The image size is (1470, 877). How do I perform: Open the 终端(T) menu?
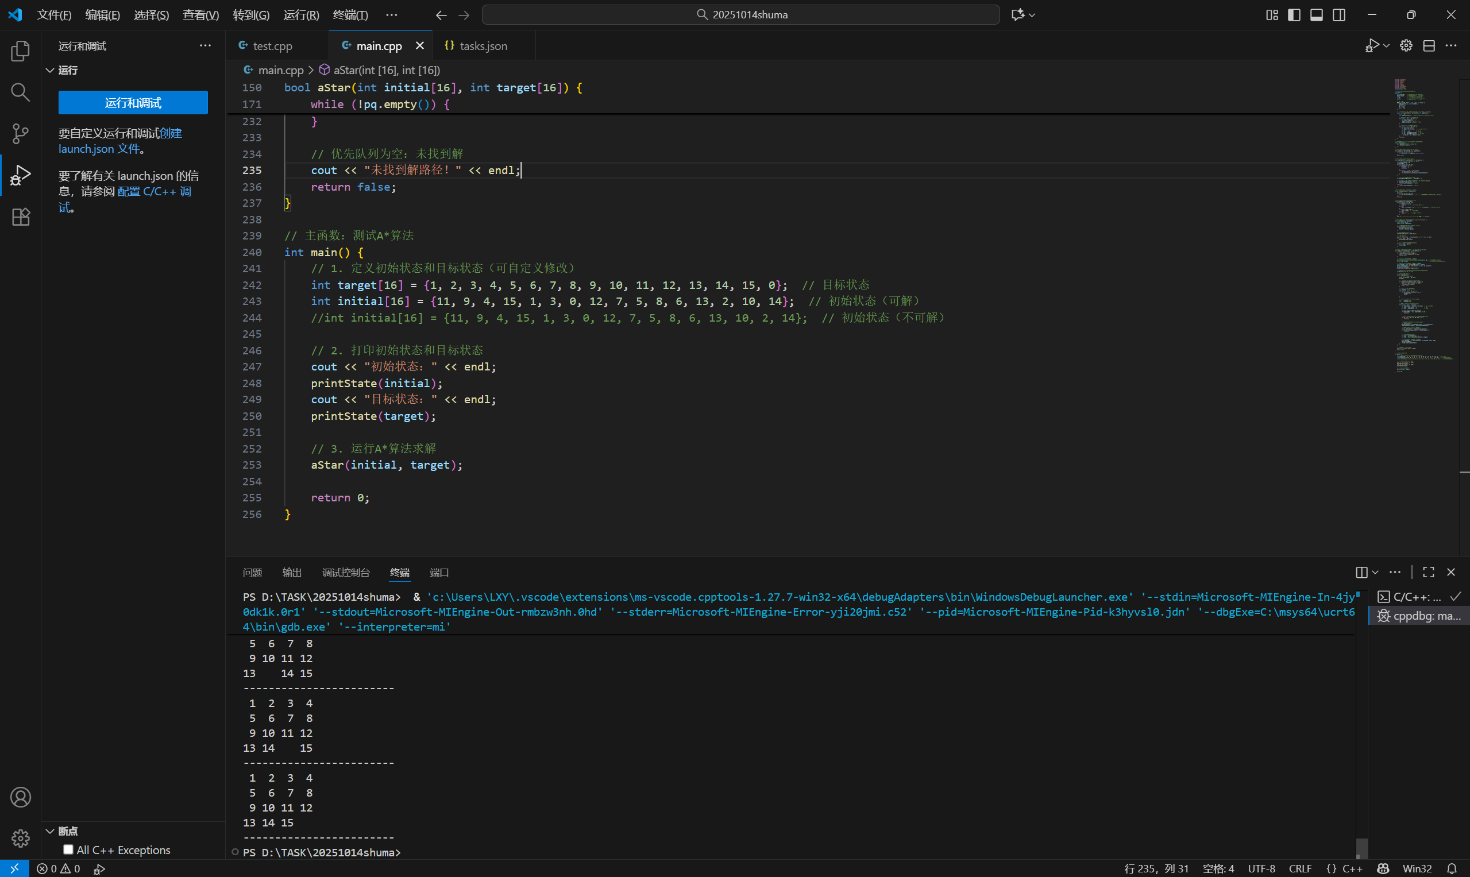click(350, 15)
